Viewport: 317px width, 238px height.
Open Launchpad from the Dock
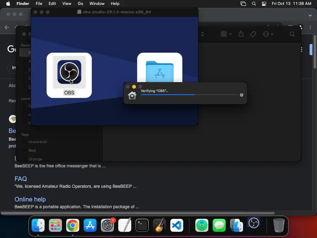click(x=55, y=225)
